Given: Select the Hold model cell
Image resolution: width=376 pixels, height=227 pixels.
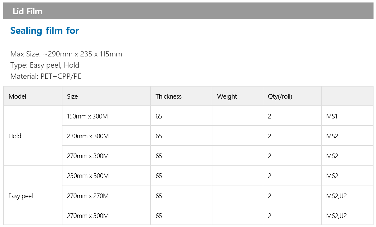Looking at the screenshot, I should tap(33, 136).
